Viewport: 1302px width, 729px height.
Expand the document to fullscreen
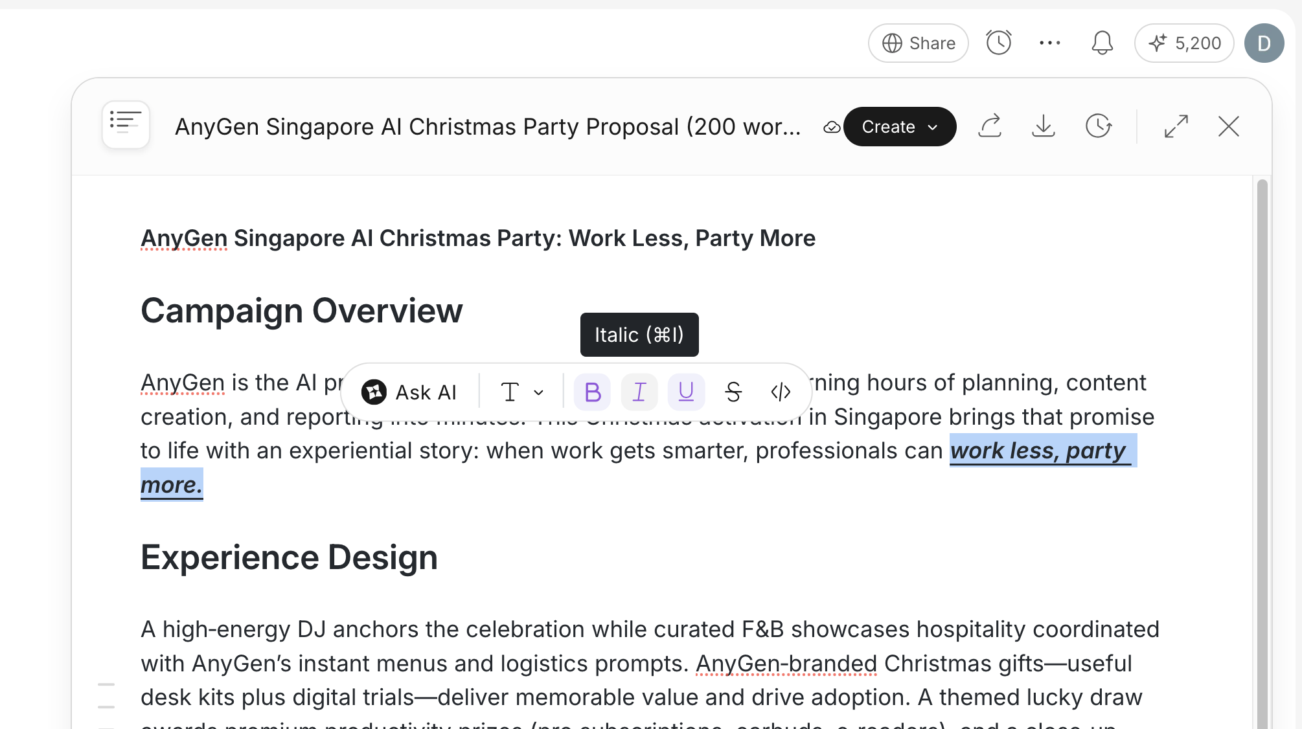[x=1176, y=126]
